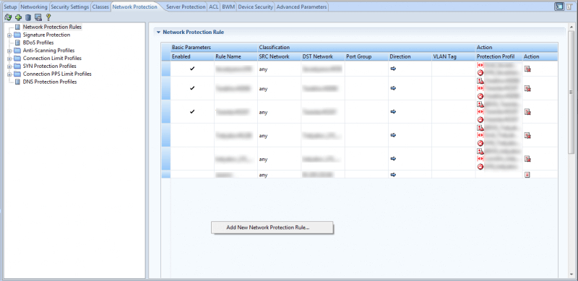Viewport: 578px width, 281px height.
Task: Switch to the Server Protection tab
Action: point(186,7)
